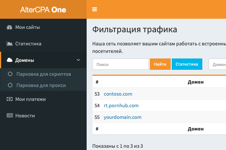Open the Мои сайты menu item
Viewport: 226px width, 150px height.
(x=43, y=27)
